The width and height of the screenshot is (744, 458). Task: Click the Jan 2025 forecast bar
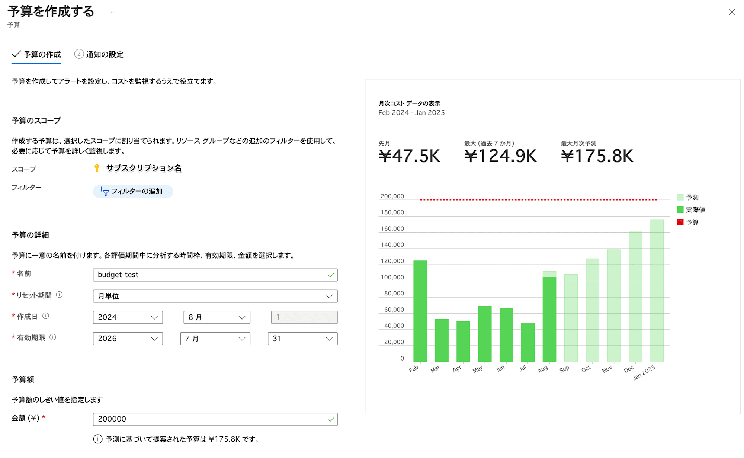657,291
